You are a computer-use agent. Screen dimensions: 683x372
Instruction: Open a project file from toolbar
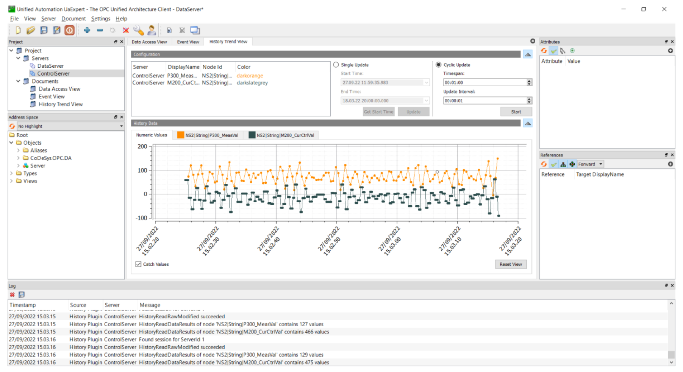click(x=31, y=30)
